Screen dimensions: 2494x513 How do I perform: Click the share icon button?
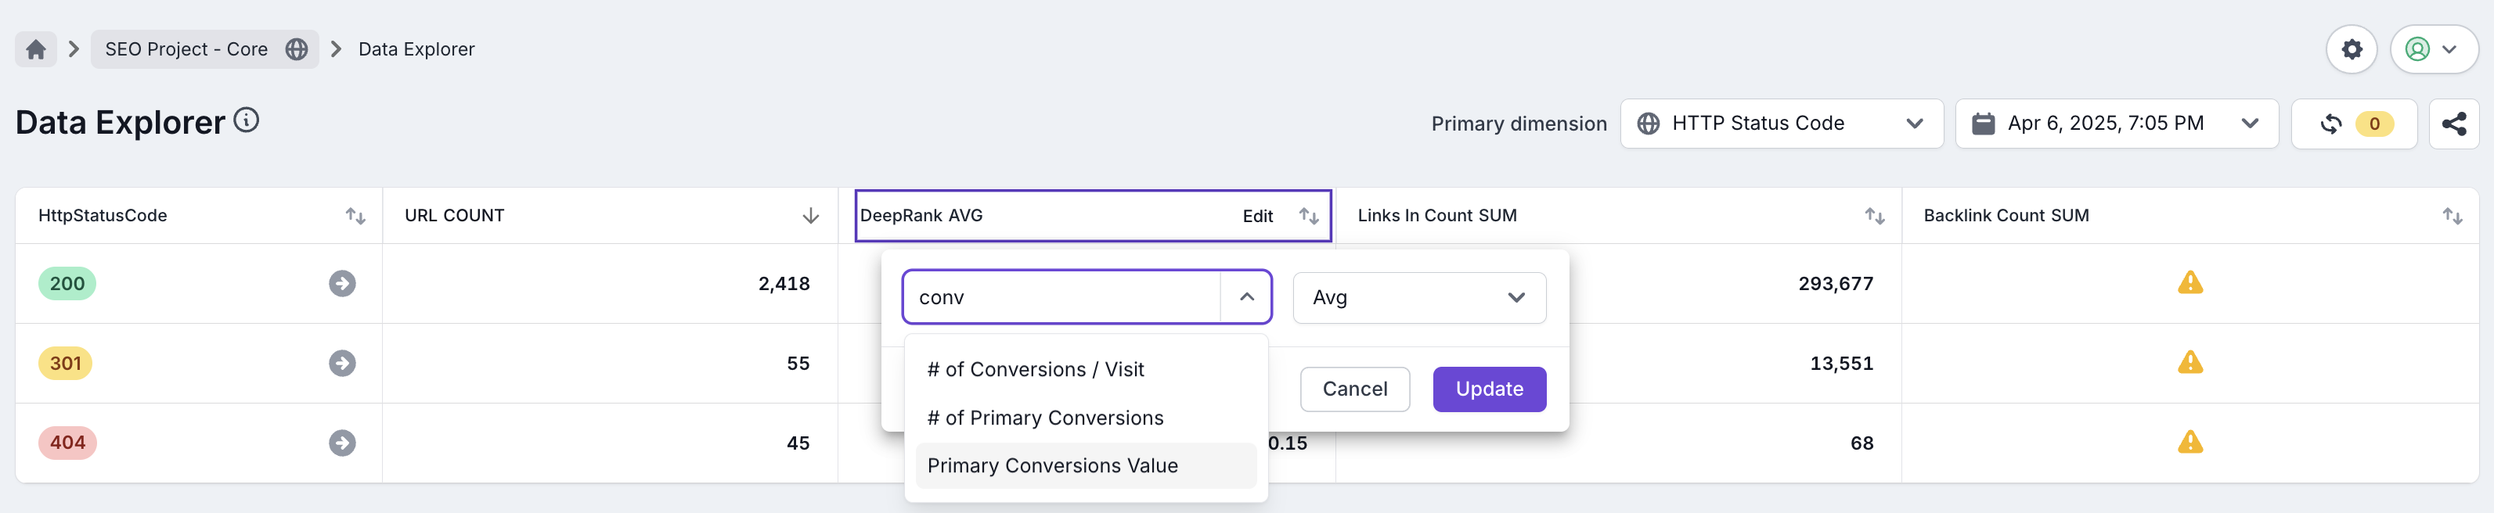click(x=2453, y=124)
